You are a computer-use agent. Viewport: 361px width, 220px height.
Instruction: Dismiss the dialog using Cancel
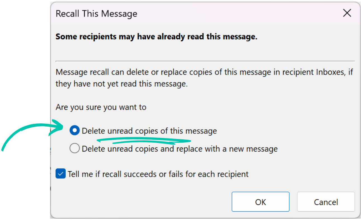click(326, 202)
